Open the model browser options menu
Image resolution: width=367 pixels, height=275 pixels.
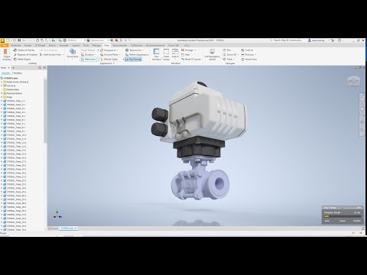coord(44,68)
